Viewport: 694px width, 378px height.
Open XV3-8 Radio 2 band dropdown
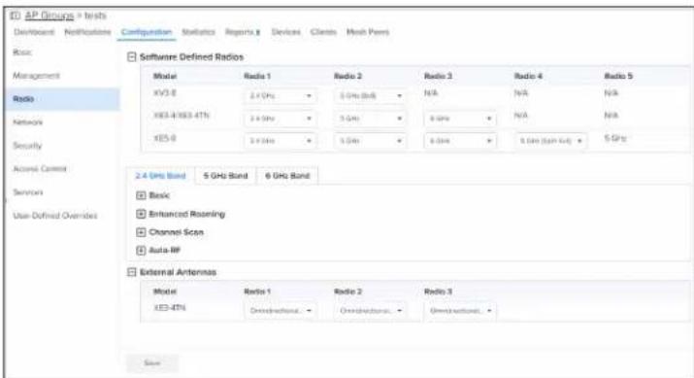(370, 96)
